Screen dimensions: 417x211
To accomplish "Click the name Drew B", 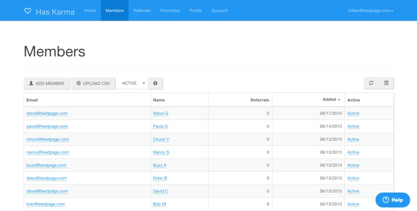I will tap(160, 178).
